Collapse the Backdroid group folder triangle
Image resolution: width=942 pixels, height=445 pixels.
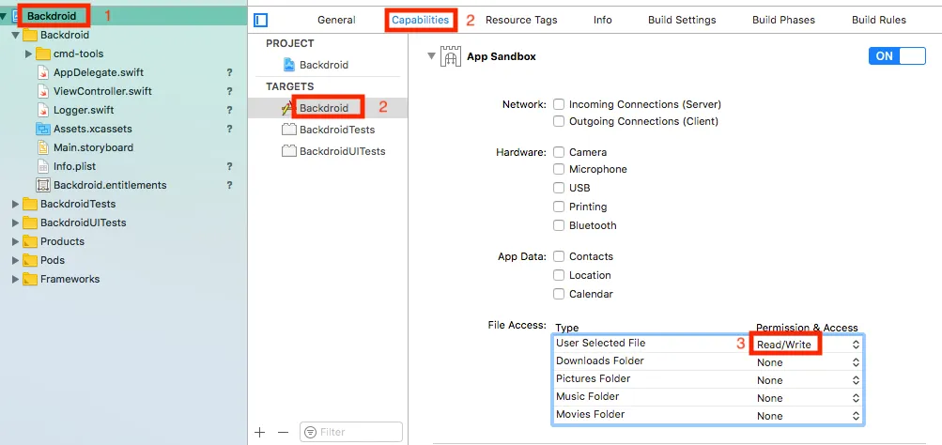click(16, 35)
